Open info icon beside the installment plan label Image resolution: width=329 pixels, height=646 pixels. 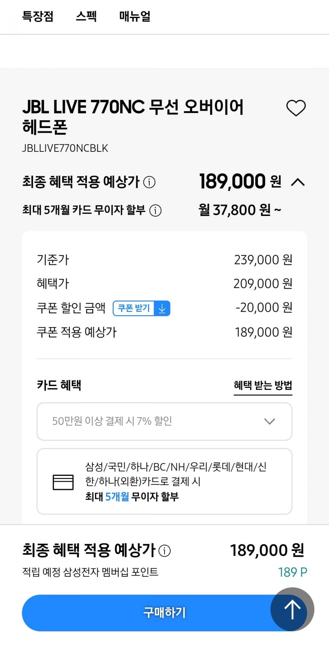coord(156,210)
